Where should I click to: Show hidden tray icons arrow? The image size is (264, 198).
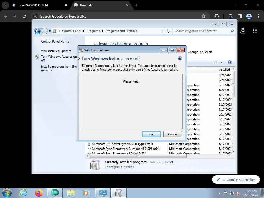coord(219,193)
